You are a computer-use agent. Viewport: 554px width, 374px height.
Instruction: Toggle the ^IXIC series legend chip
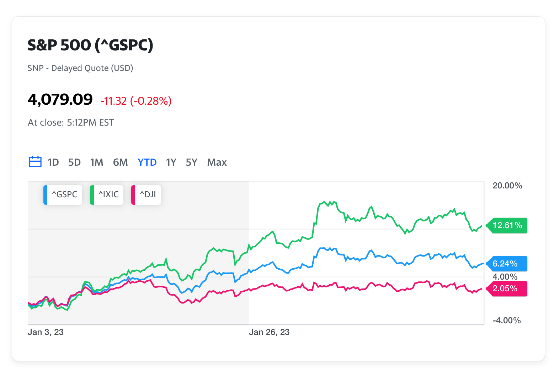pyautogui.click(x=107, y=195)
